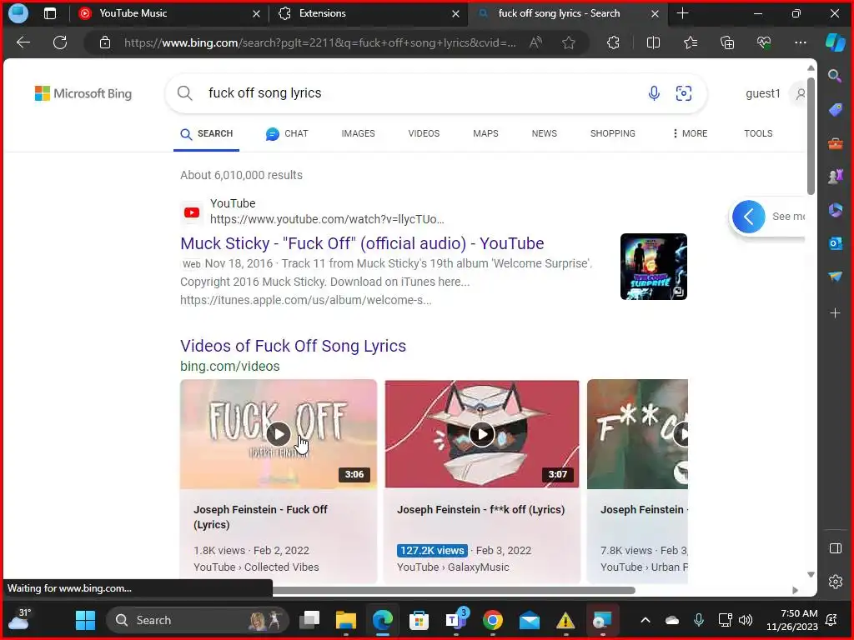Open Browser essentials heart icon

[x=764, y=42]
